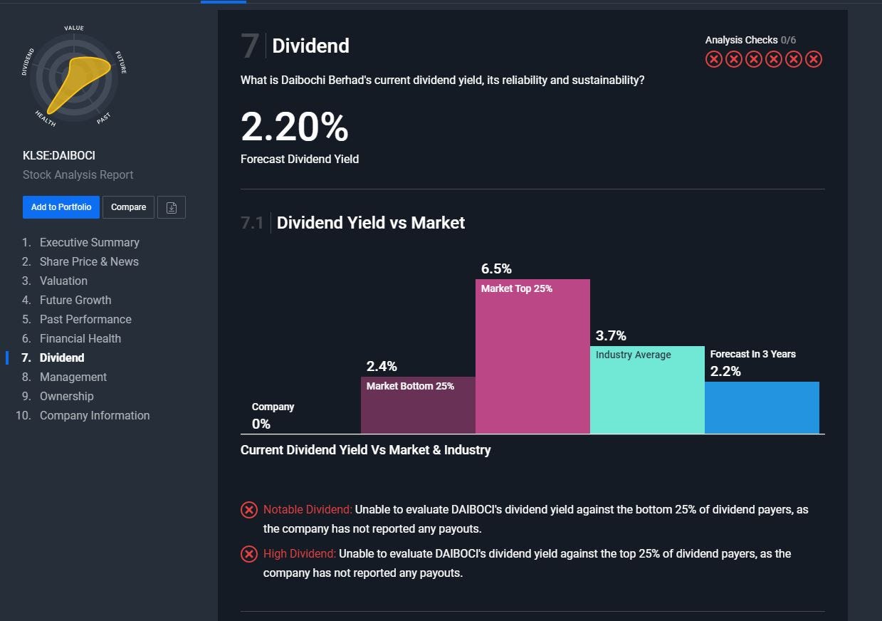Viewport: 882px width, 621px height.
Task: Click the red X beside High Dividend
Action: tap(248, 554)
